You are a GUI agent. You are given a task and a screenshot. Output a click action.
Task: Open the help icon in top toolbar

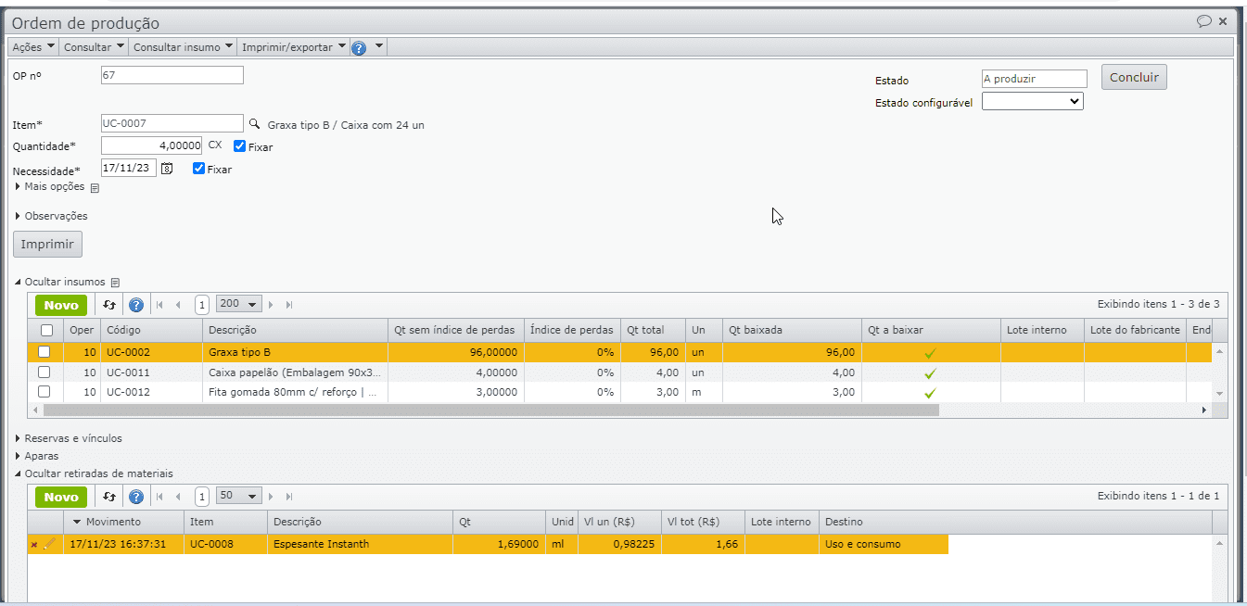(359, 47)
